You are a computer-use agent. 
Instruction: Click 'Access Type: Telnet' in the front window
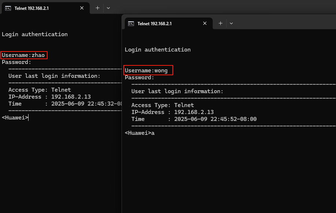pos(163,105)
